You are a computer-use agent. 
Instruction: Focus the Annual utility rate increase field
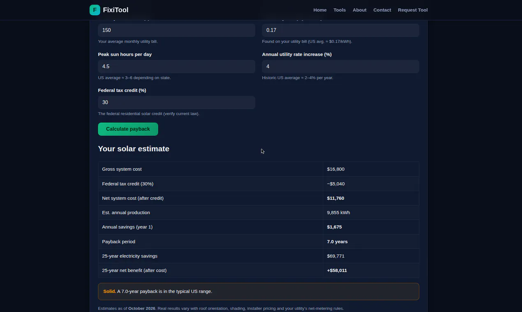[340, 67]
